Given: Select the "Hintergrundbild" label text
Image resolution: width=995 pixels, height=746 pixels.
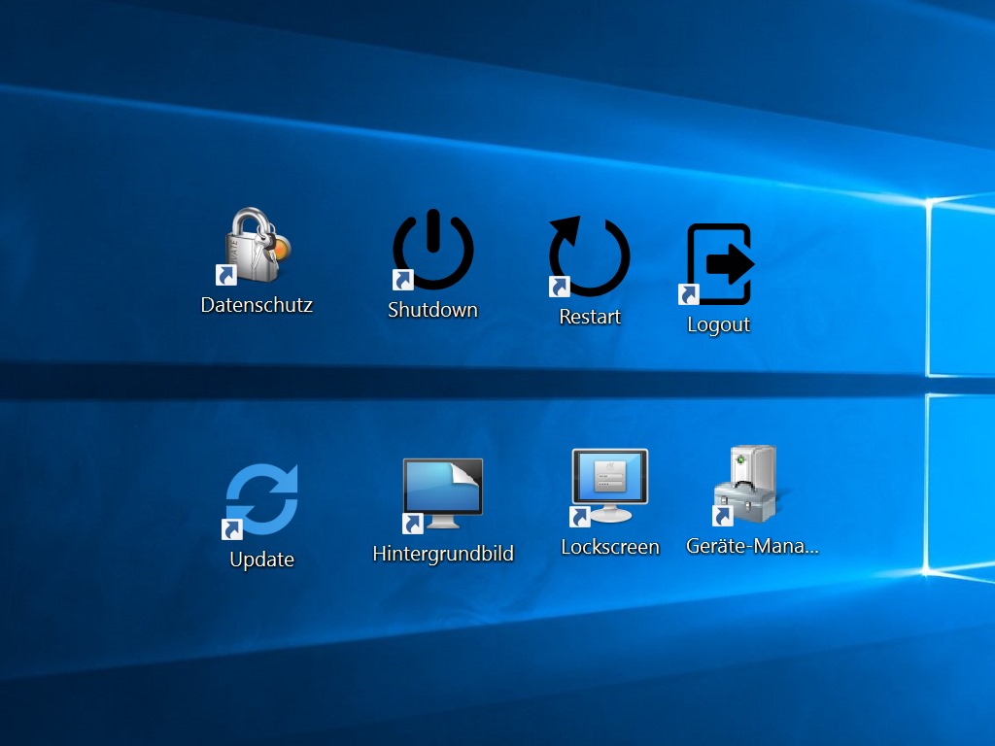Looking at the screenshot, I should pos(443,554).
